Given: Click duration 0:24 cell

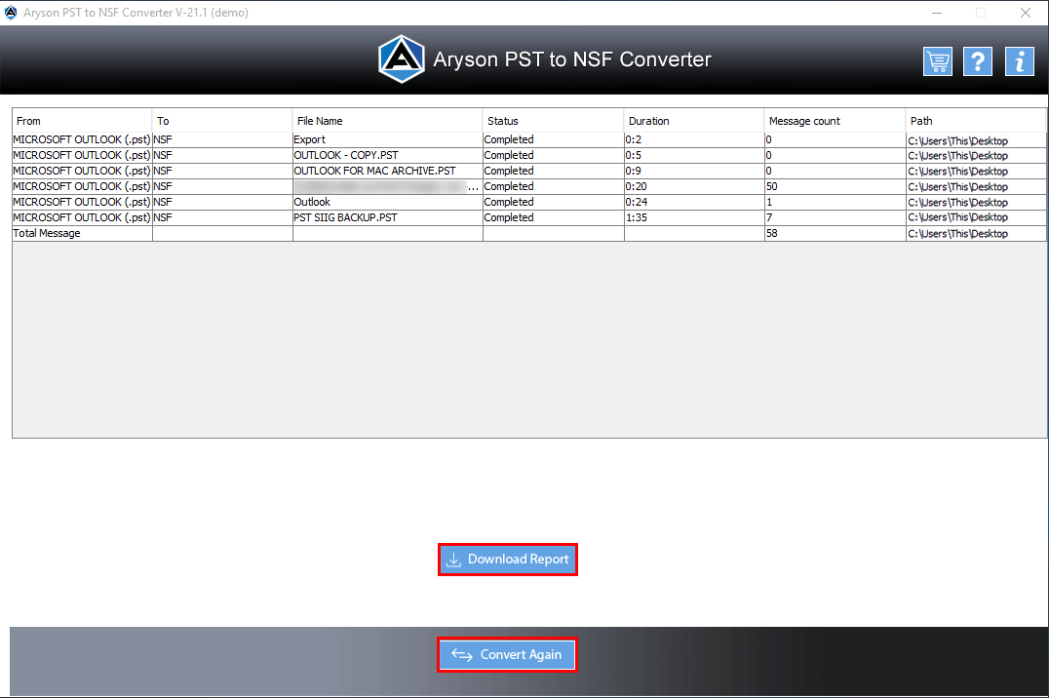Looking at the screenshot, I should [694, 202].
